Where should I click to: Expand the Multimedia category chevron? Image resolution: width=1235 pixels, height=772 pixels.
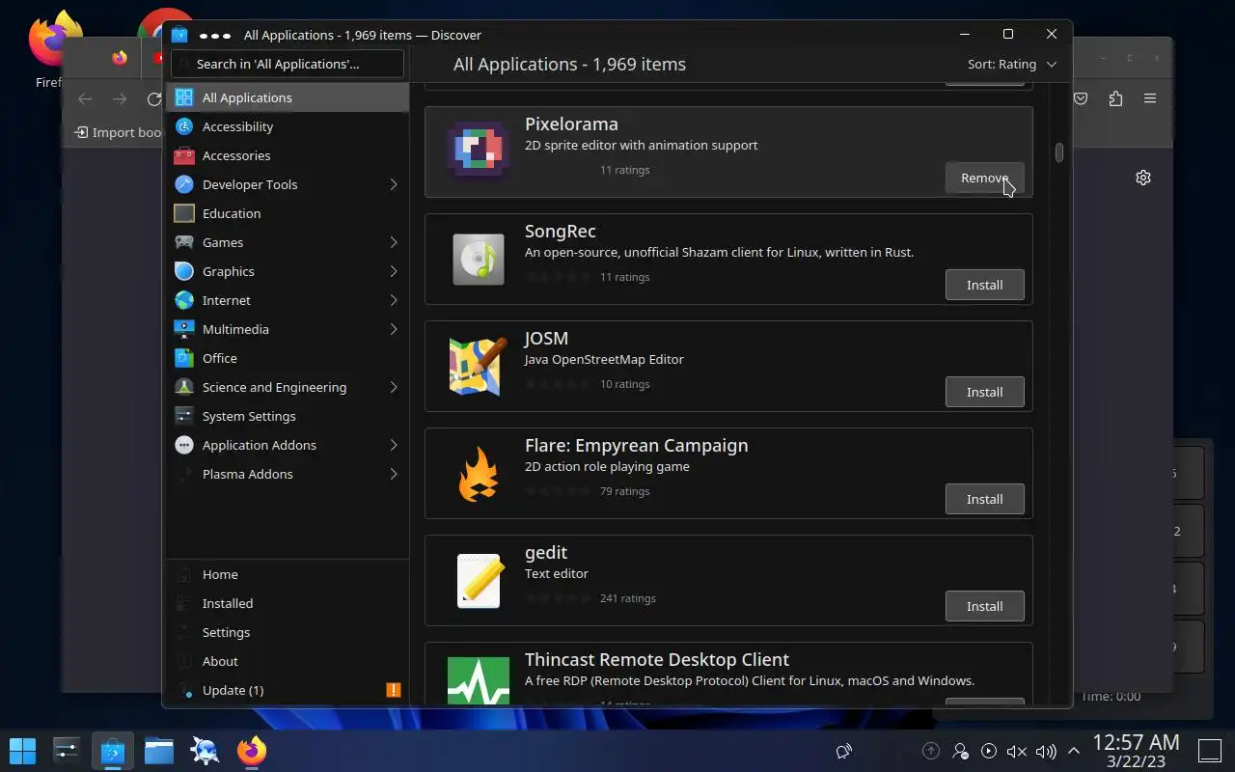coord(394,329)
